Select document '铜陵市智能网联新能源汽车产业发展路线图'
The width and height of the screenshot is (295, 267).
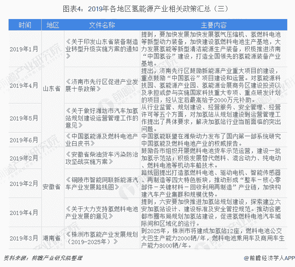(x=102, y=183)
